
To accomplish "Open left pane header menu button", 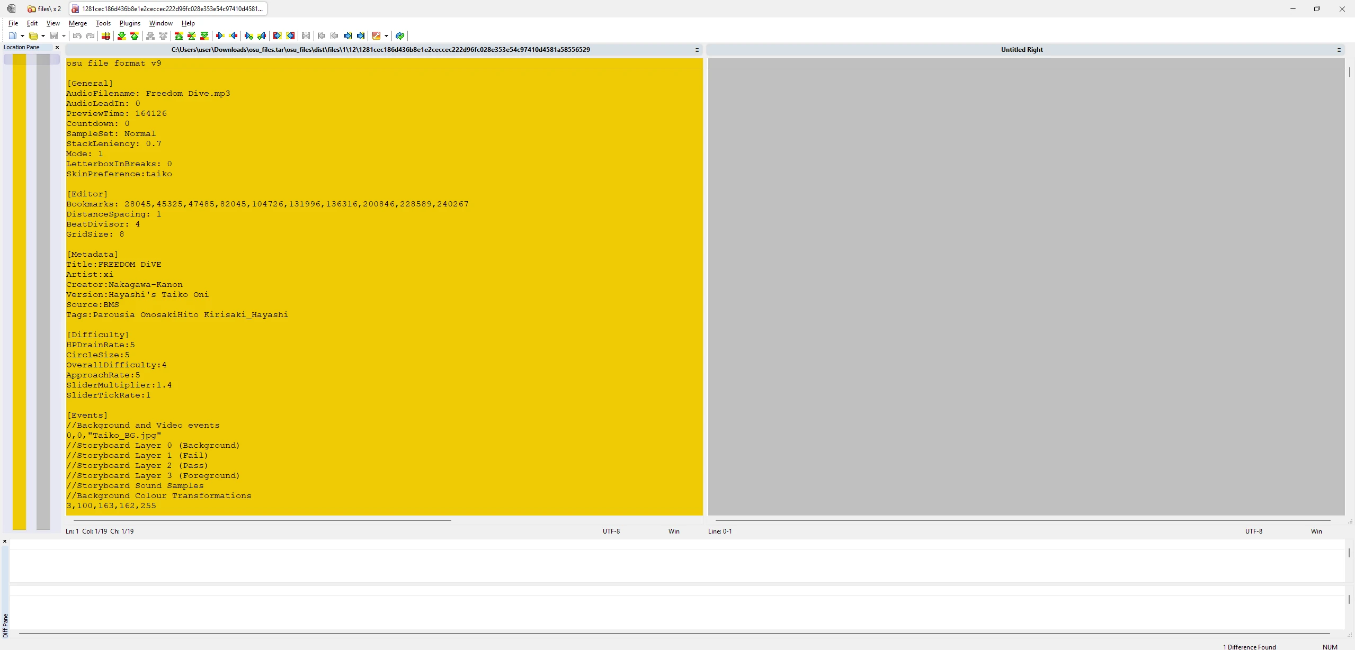I will pyautogui.click(x=697, y=50).
